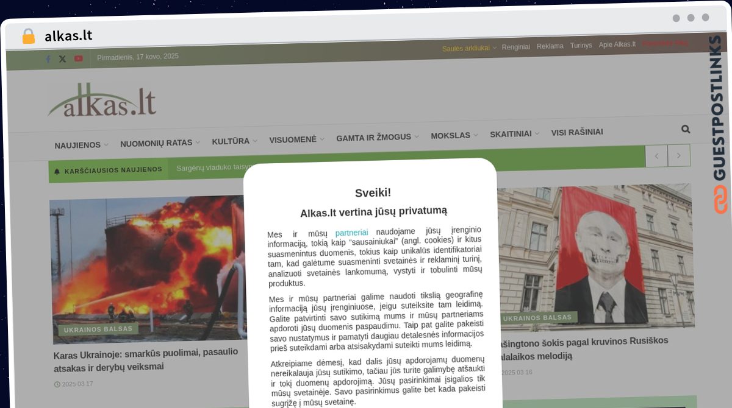Click the search magnifier icon
The width and height of the screenshot is (732, 408).
click(x=686, y=129)
